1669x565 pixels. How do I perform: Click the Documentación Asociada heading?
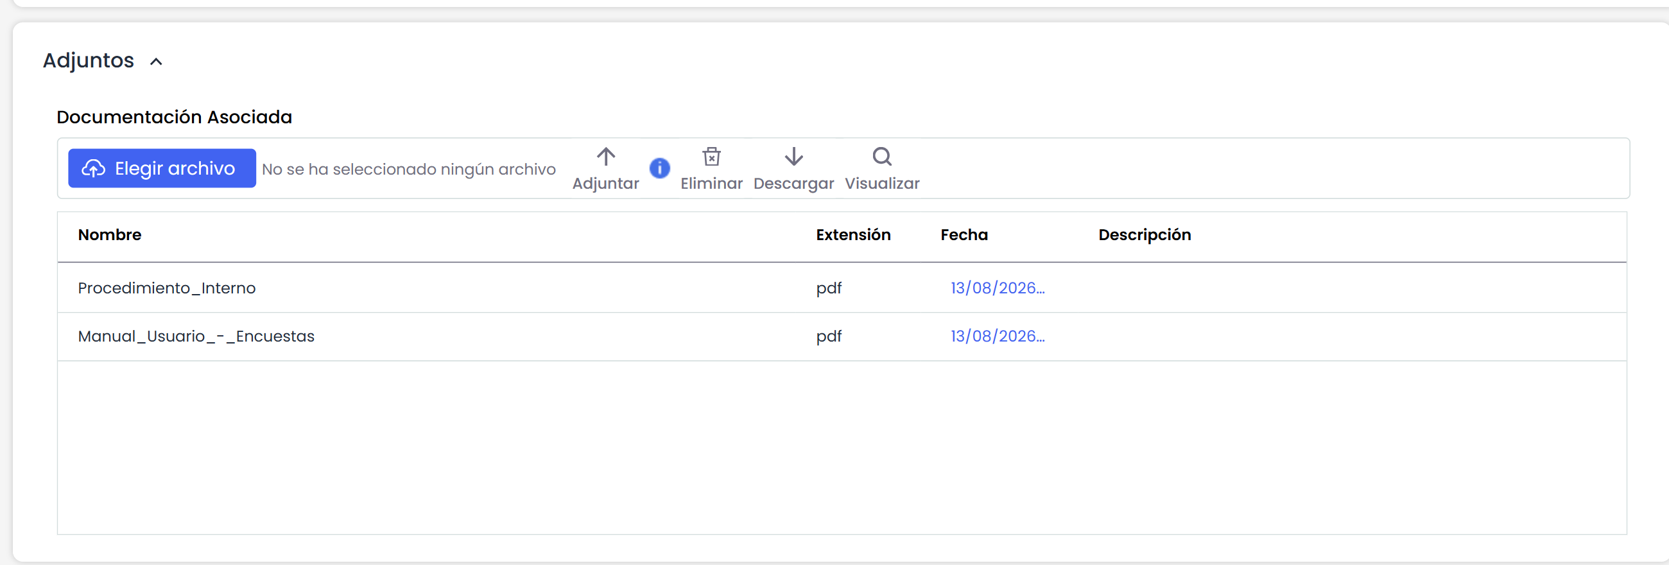pyautogui.click(x=175, y=117)
